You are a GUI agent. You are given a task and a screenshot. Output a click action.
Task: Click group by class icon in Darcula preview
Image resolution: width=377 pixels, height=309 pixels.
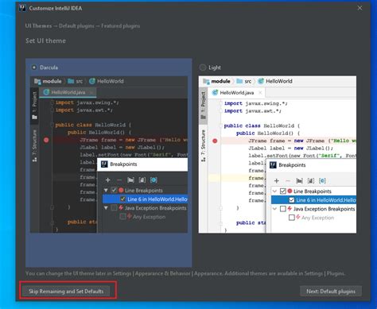(154, 180)
